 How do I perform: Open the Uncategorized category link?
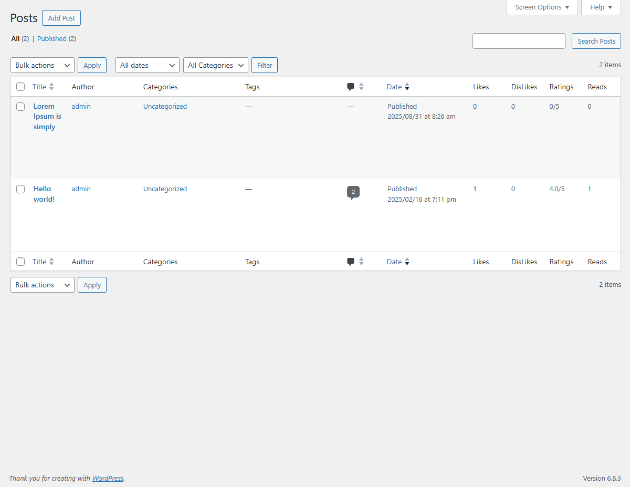coord(165,106)
